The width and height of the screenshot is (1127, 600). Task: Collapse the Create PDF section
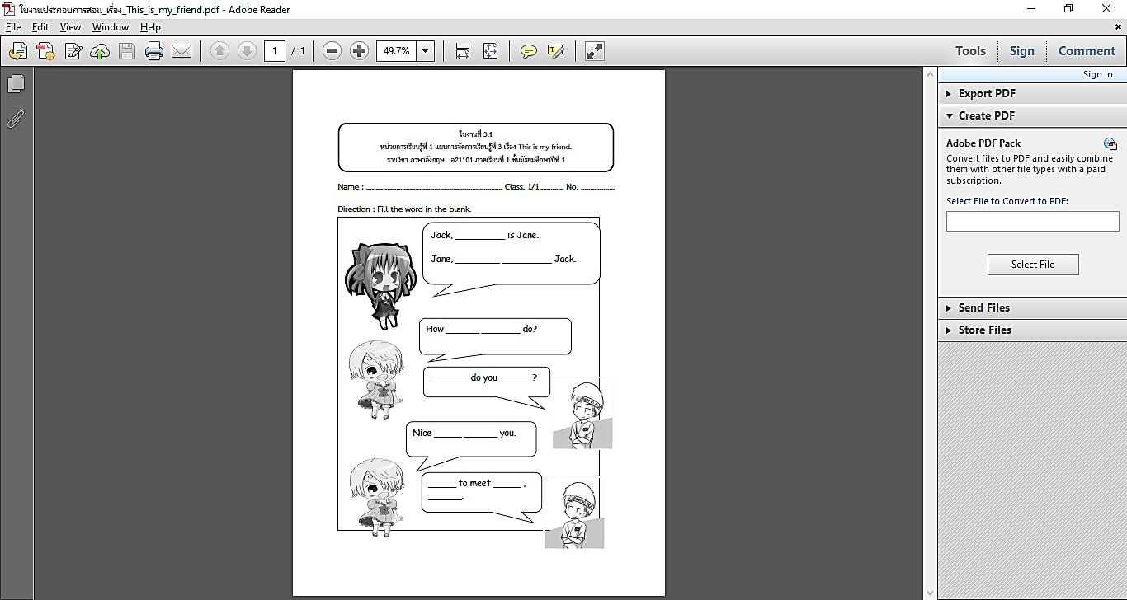(x=1032, y=115)
